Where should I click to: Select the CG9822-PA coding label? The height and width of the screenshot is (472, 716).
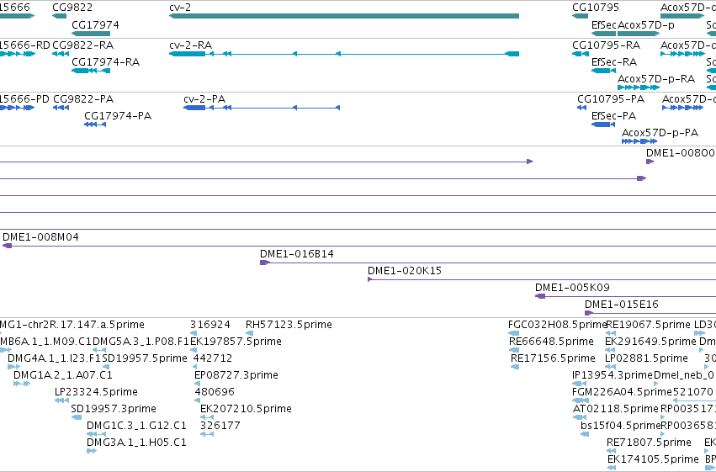[x=83, y=99]
